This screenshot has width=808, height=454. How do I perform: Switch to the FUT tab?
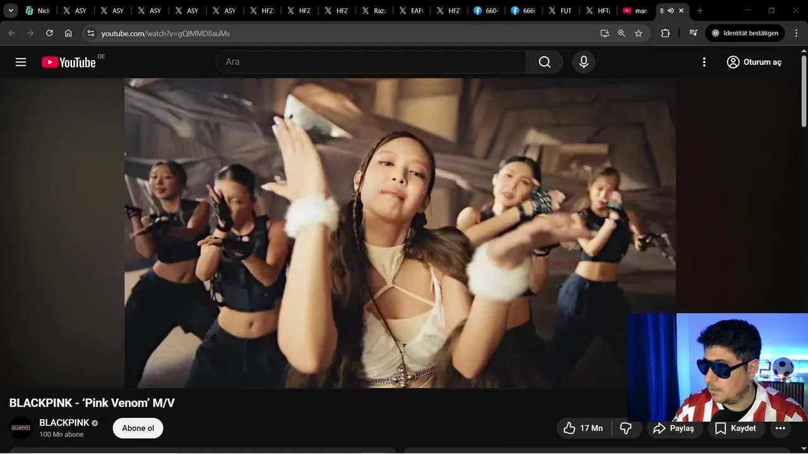pyautogui.click(x=560, y=11)
